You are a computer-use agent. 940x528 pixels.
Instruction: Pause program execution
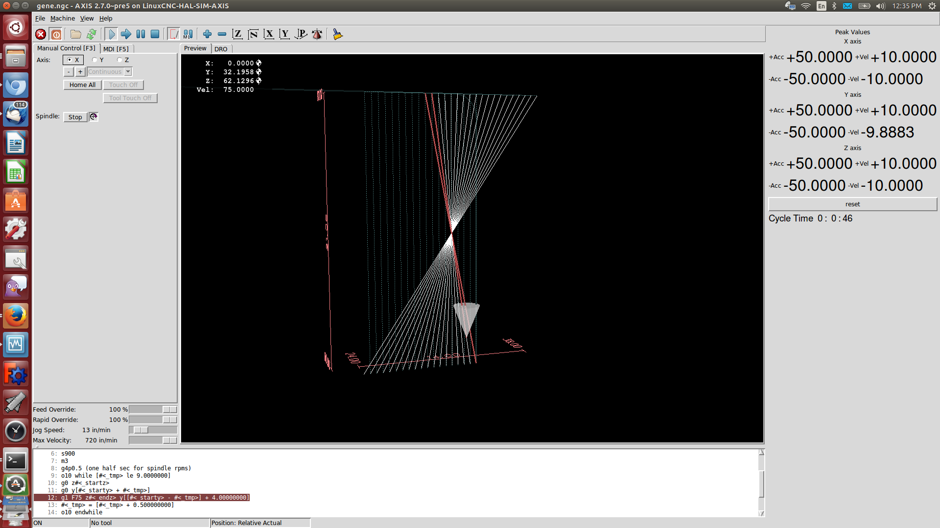(141, 34)
